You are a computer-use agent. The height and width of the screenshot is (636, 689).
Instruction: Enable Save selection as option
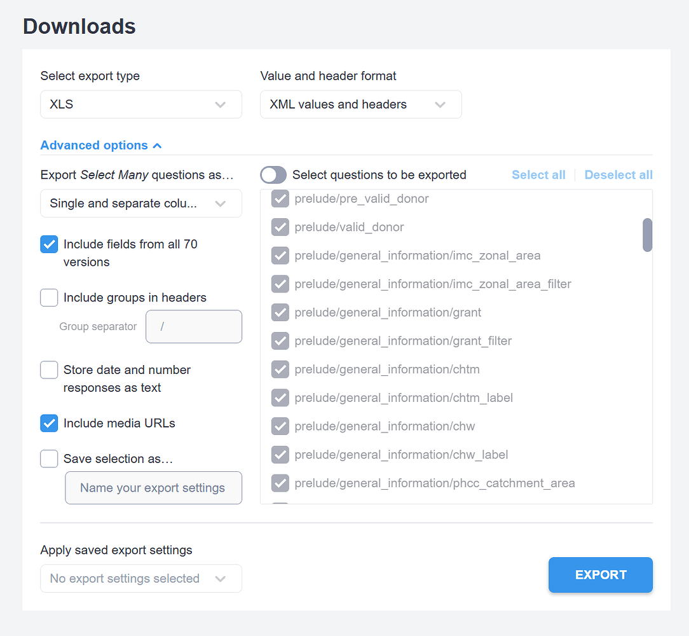click(x=49, y=459)
